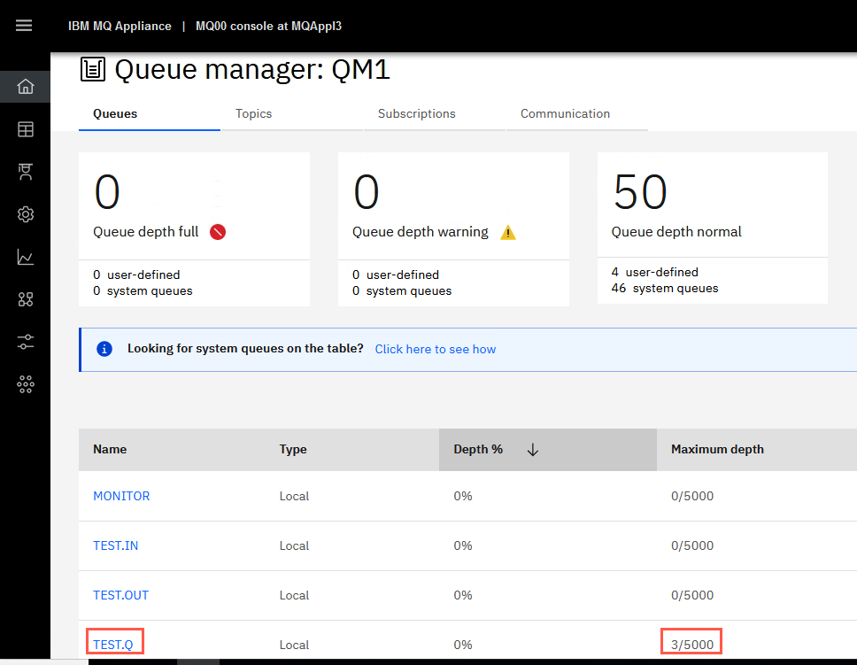Open the line chart monitoring icon
The image size is (857, 665).
pos(25,257)
